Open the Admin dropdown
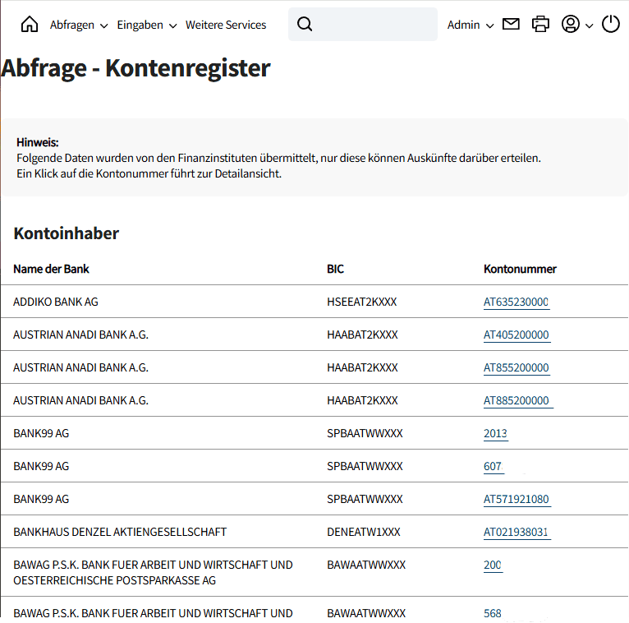 tap(471, 25)
